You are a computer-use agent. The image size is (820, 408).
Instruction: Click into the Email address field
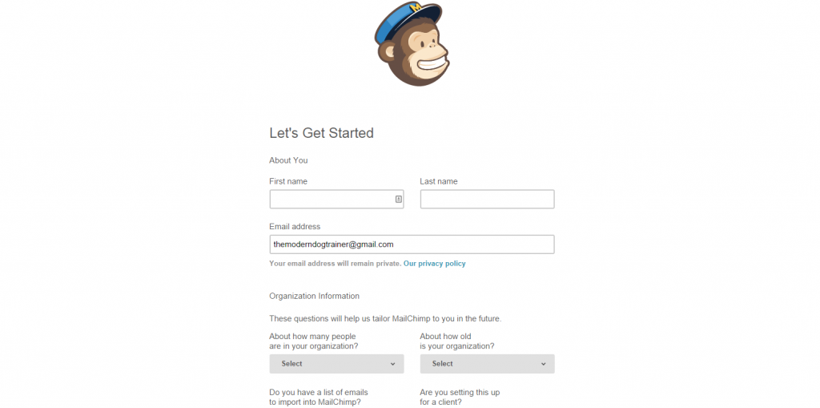(x=412, y=244)
